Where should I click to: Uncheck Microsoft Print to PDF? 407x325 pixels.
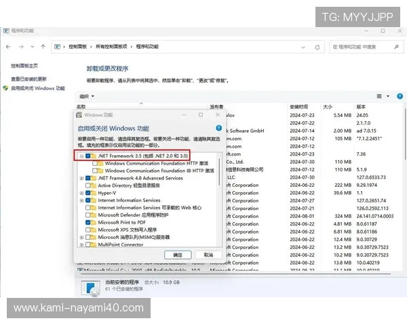click(x=88, y=222)
